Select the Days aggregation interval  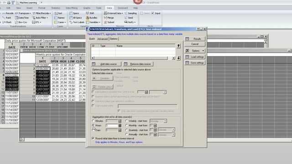coord(94,130)
